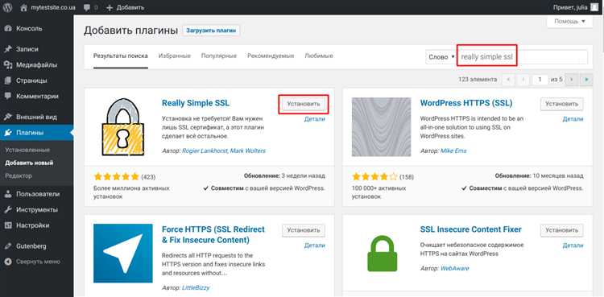
Task: Click the Комментарии sidebar icon
Action: coord(8,96)
